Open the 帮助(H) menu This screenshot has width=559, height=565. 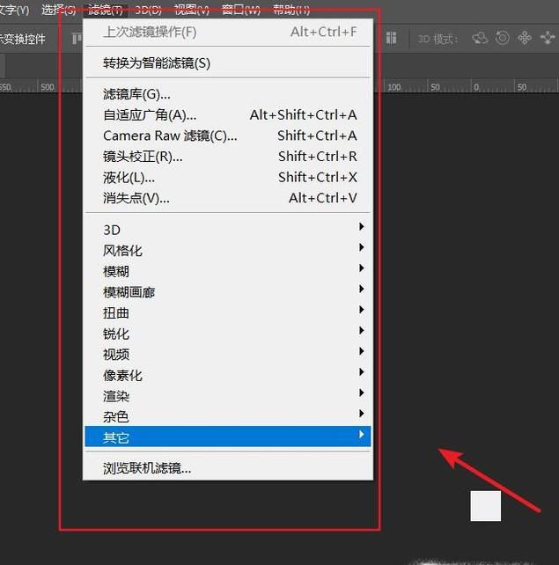291,10
